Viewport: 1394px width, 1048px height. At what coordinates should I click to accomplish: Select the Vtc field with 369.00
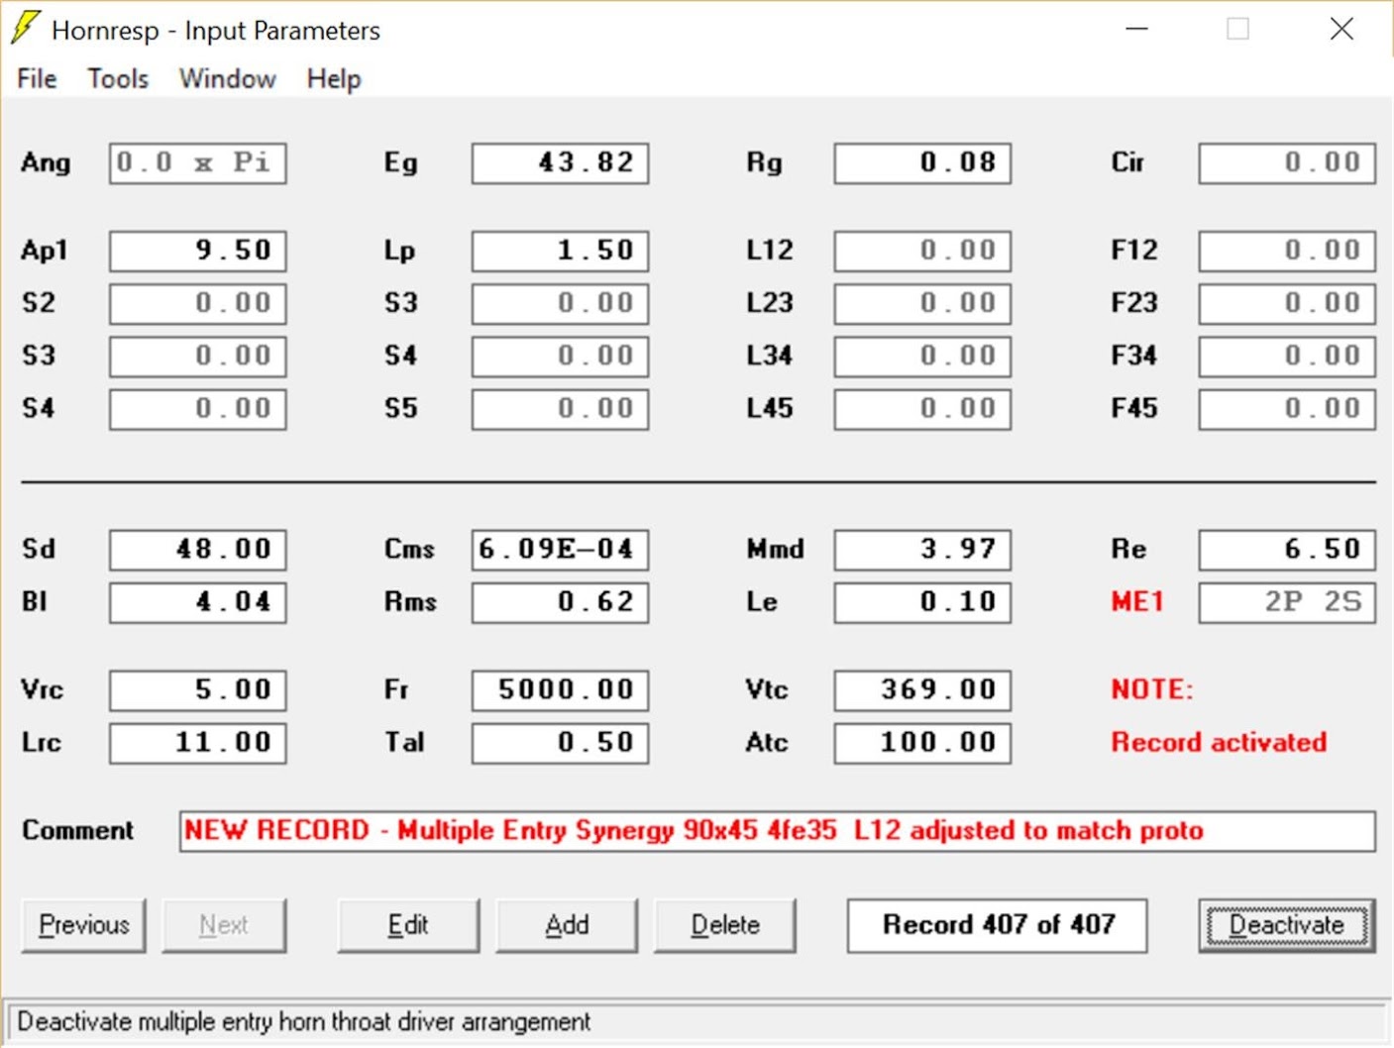tap(923, 690)
